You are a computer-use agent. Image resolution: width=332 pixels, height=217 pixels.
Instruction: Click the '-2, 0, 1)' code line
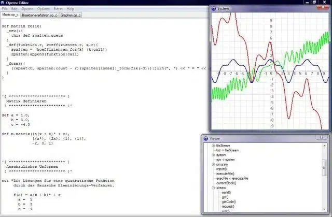pos(43,143)
